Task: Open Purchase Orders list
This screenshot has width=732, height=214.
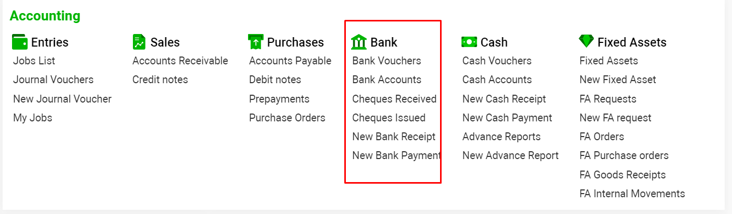Action: [x=287, y=118]
